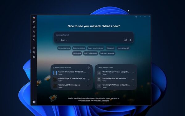Click the Message Copilot input field
Viewport: 185px width, 116px height.
(x=94, y=35)
